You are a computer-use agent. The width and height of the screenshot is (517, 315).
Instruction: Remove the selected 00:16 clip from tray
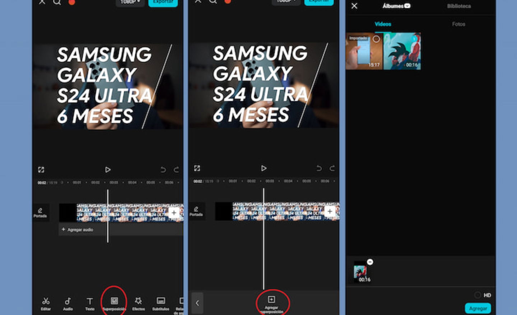click(370, 262)
